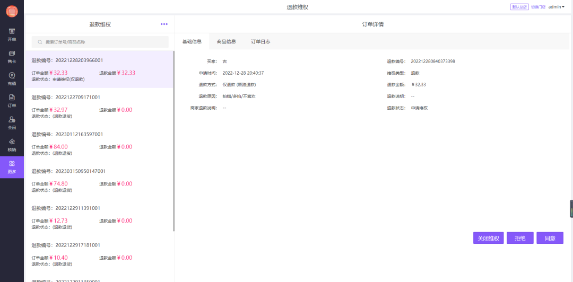The width and height of the screenshot is (573, 282).
Task: Focus the 搜索订单号/商品名称 search field
Action: (100, 42)
